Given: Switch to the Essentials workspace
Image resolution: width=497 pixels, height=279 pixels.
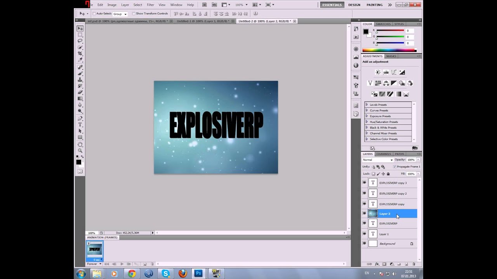Looking at the screenshot, I should [x=332, y=5].
